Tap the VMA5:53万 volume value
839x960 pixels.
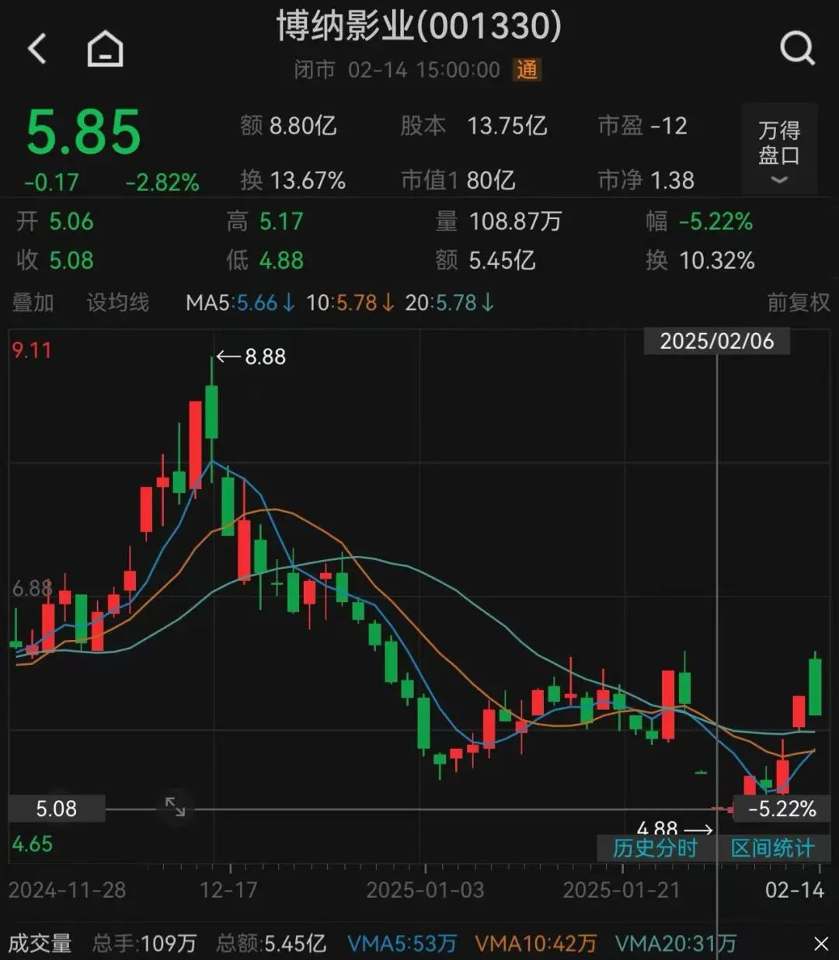click(x=402, y=944)
